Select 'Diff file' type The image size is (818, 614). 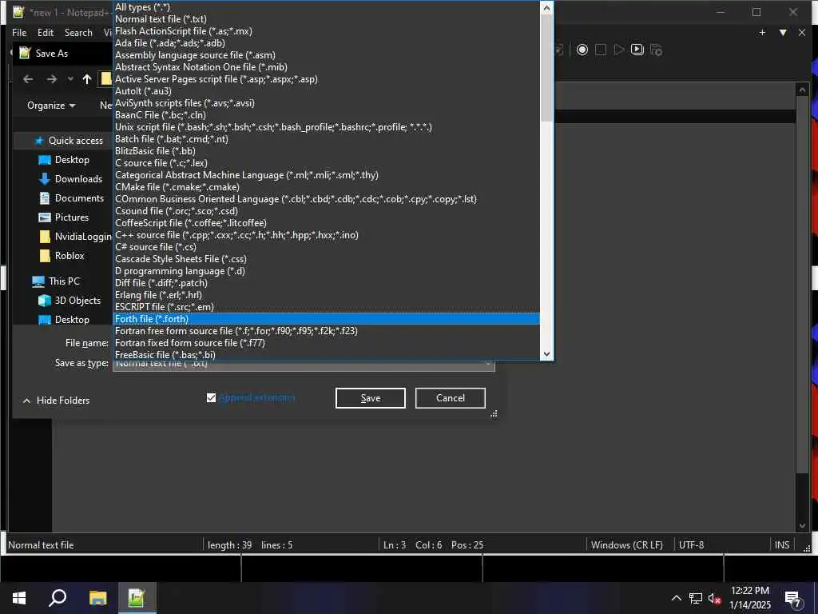click(x=327, y=283)
